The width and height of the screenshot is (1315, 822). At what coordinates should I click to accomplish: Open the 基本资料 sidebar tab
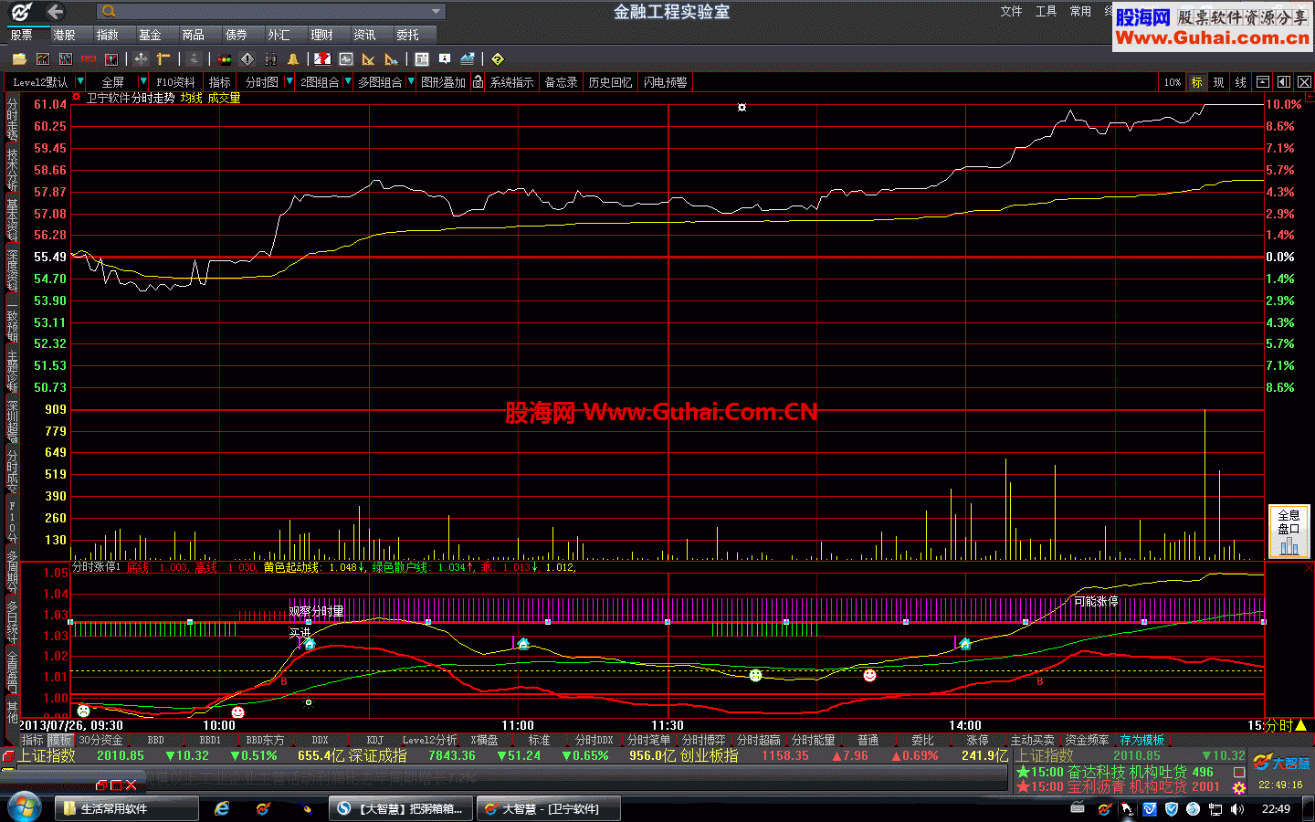point(12,219)
